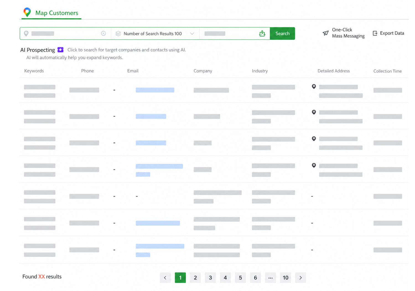This screenshot has width=415, height=291.
Task: Click the layers icon beside Number of Search Results
Action: pyautogui.click(x=118, y=34)
